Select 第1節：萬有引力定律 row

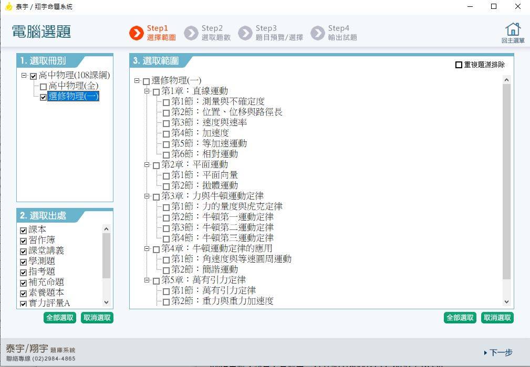[213, 290]
